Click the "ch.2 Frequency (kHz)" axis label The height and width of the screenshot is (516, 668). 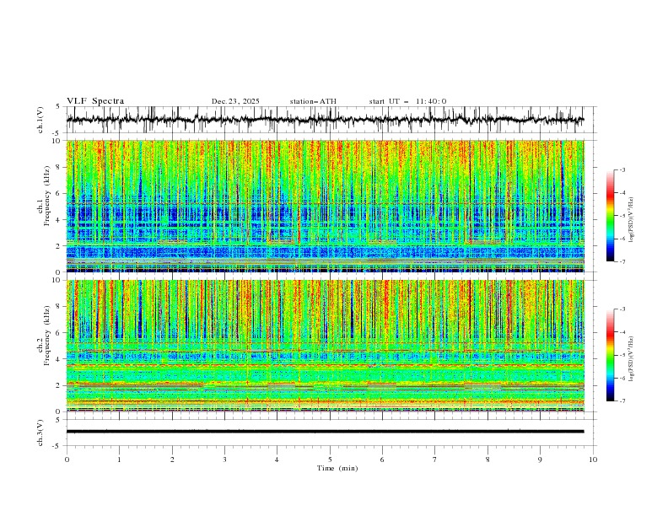point(44,336)
